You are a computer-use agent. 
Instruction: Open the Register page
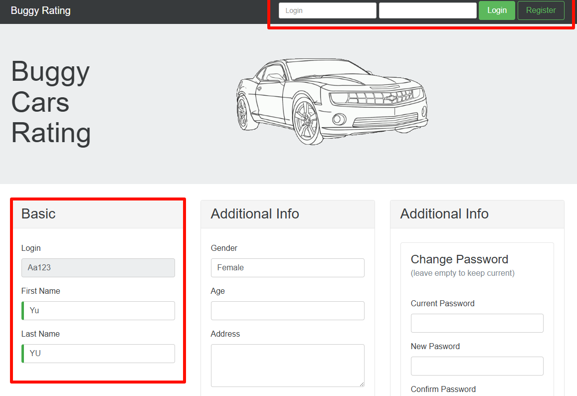(541, 10)
